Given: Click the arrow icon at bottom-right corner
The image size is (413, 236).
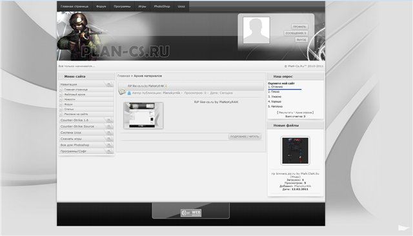Looking at the screenshot, I should pos(403,228).
